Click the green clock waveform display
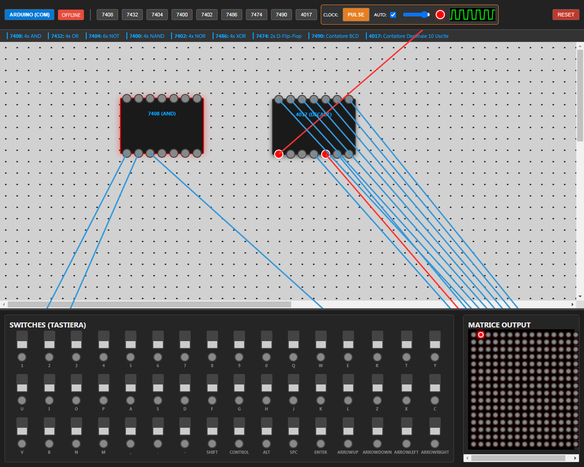The image size is (584, 467). (x=473, y=15)
